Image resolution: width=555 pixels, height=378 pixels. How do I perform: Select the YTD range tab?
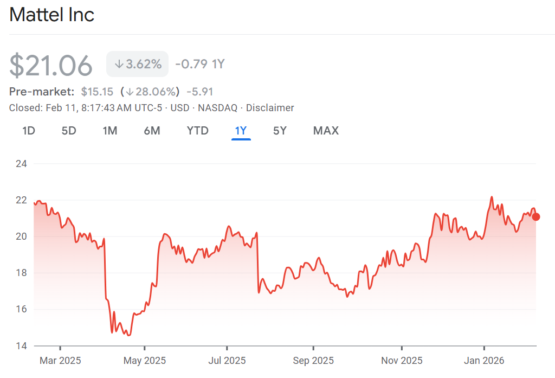pyautogui.click(x=197, y=131)
